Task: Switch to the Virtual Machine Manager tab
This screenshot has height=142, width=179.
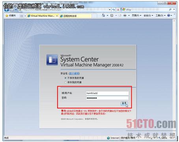Action: pyautogui.click(x=42, y=16)
